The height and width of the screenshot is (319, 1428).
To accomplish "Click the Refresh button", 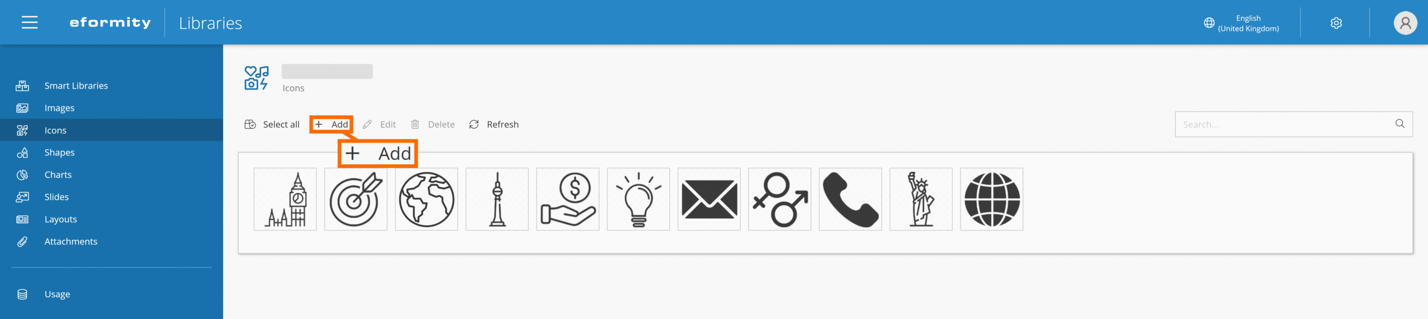I will pyautogui.click(x=494, y=124).
